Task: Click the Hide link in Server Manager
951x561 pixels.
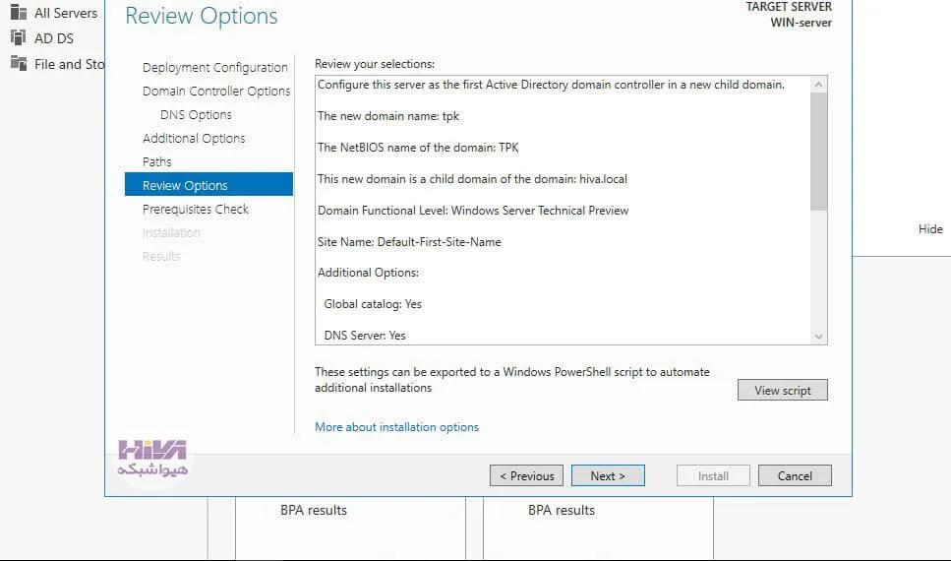Action: (930, 229)
